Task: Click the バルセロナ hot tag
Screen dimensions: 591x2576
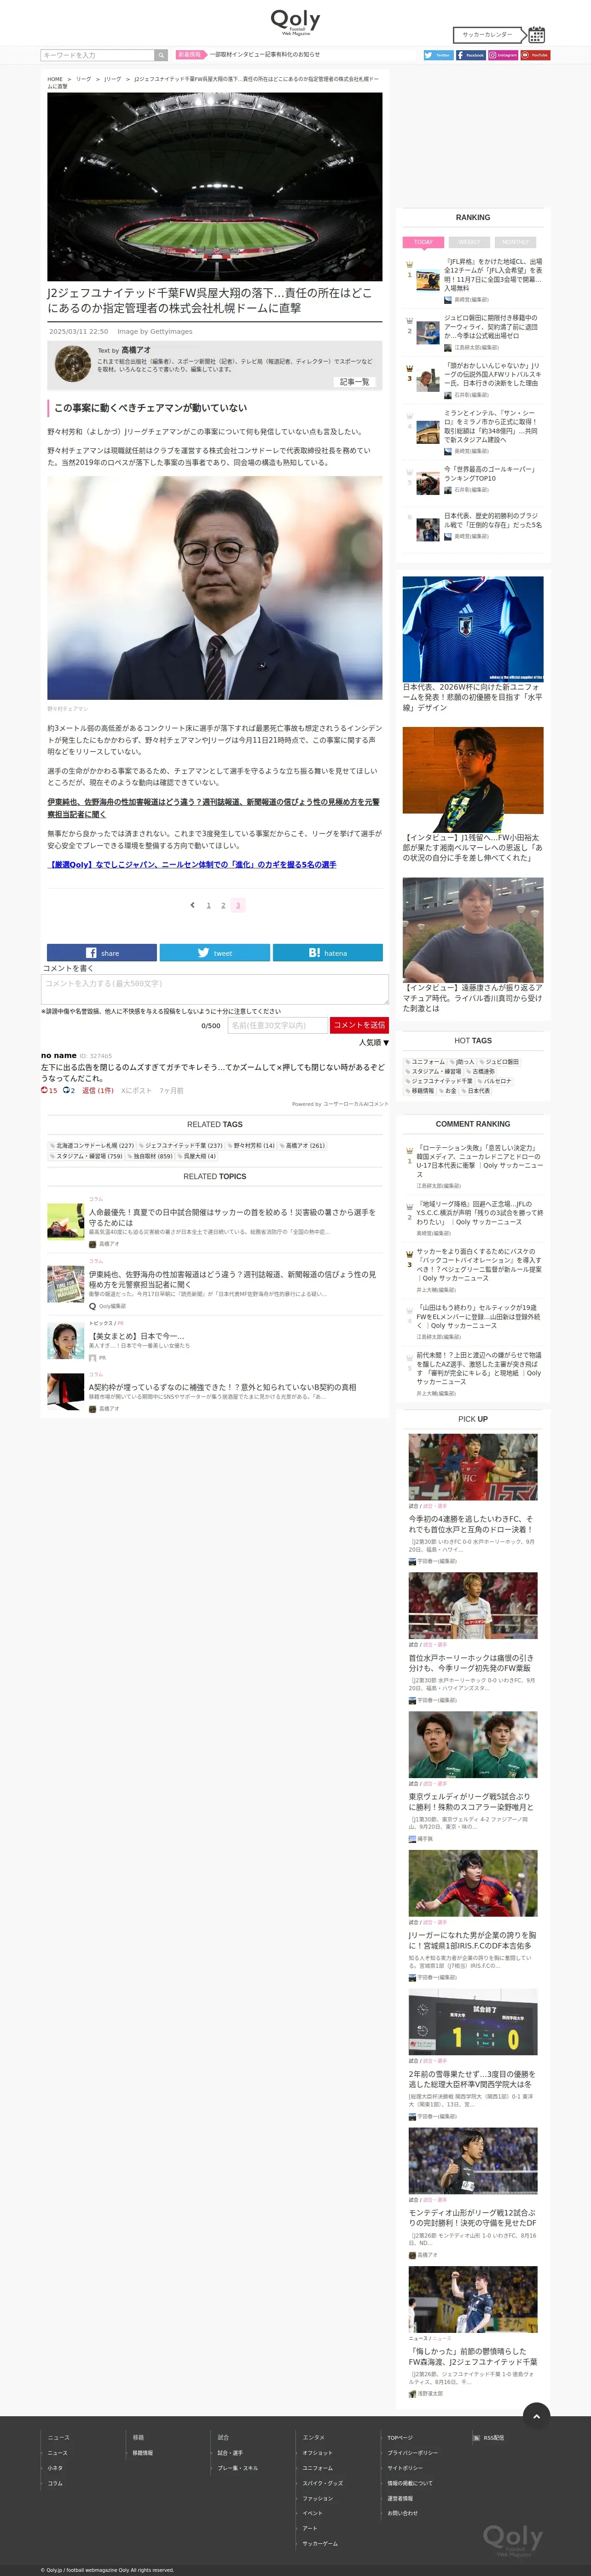Action: tap(494, 1081)
